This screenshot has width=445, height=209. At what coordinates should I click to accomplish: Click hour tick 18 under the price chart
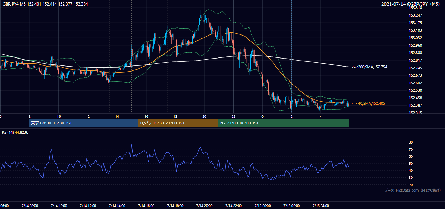[175, 117]
